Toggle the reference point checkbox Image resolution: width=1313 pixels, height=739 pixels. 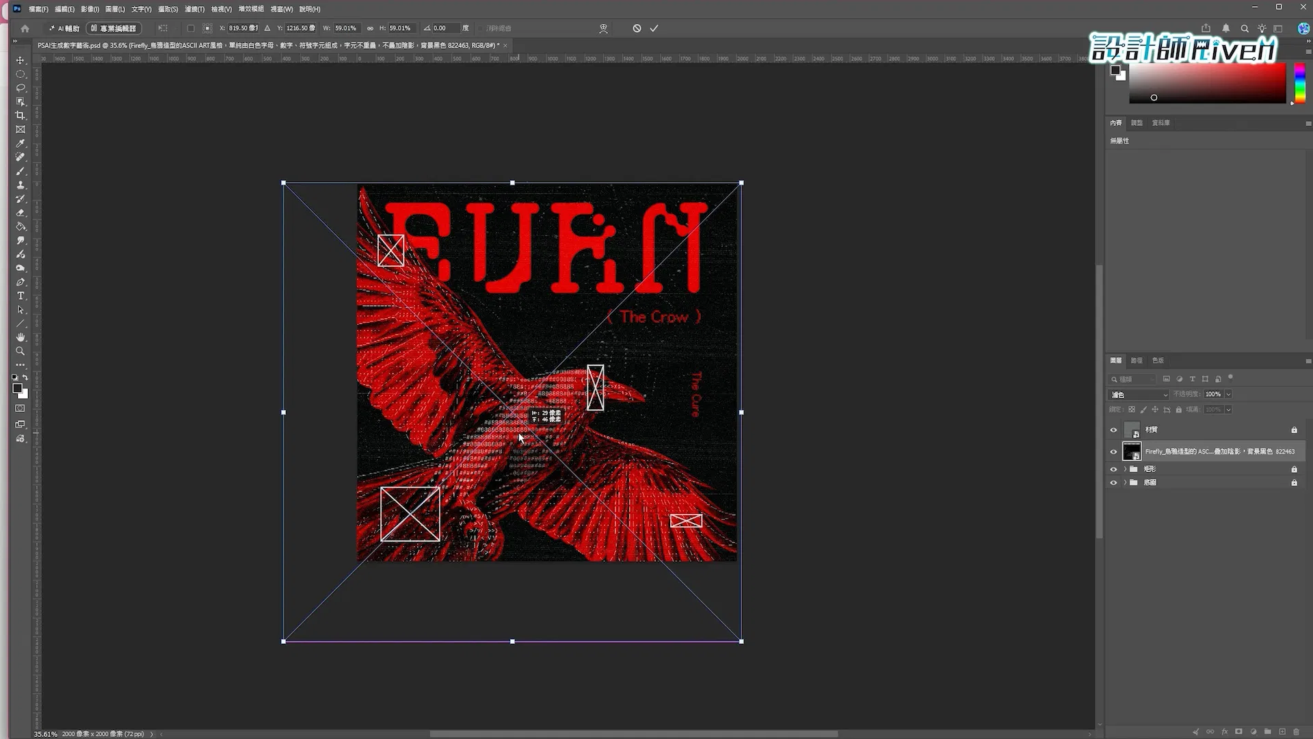tap(191, 28)
